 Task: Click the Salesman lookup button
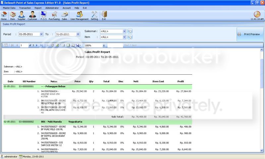tap(130, 31)
